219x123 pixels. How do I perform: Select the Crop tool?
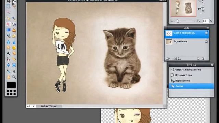[9, 1]
